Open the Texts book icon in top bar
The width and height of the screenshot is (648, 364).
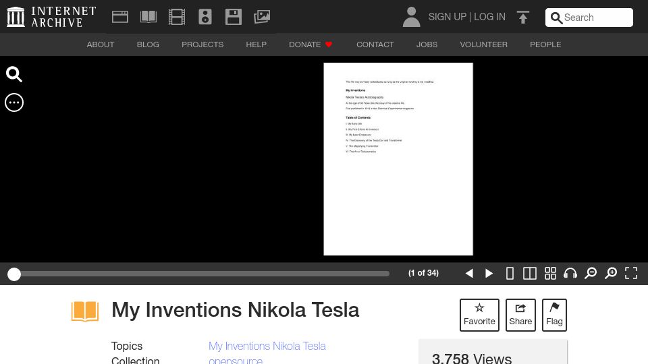(x=148, y=17)
